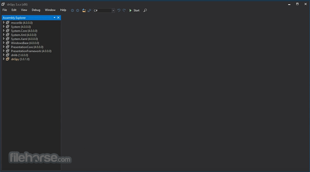Open the Help menu
This screenshot has width=310, height=172.
coord(63,10)
